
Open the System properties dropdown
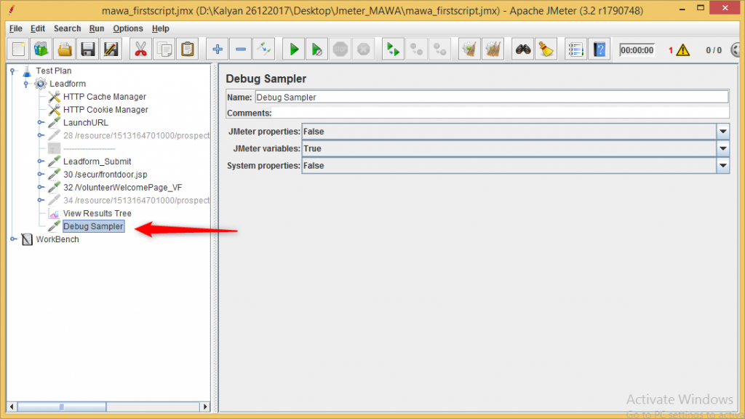(x=723, y=165)
